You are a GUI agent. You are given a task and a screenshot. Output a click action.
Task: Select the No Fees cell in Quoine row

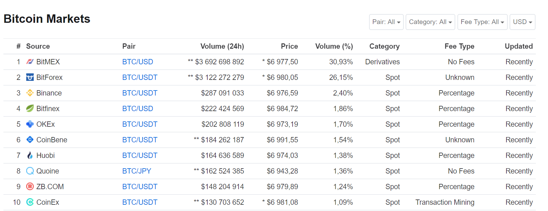pyautogui.click(x=461, y=171)
